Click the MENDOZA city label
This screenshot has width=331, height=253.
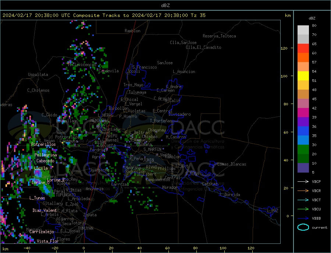[98, 120]
